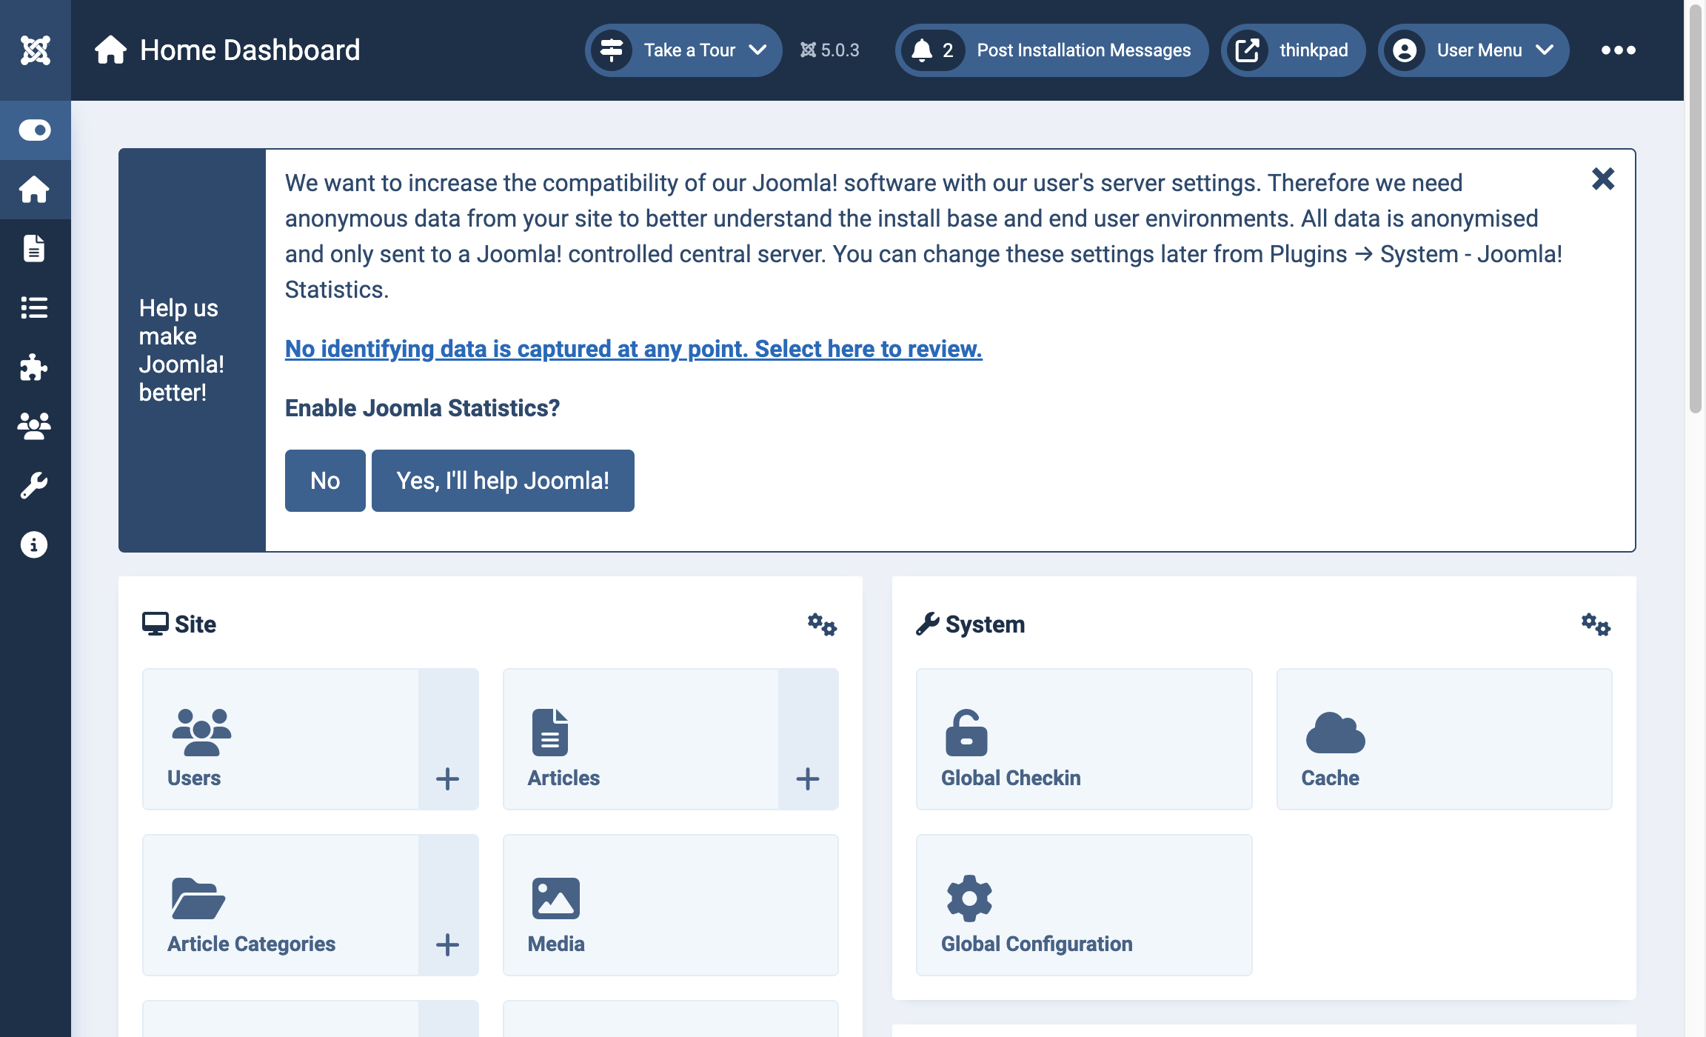This screenshot has width=1706, height=1037.
Task: Add a new Article with the plus button
Action: coord(807,778)
